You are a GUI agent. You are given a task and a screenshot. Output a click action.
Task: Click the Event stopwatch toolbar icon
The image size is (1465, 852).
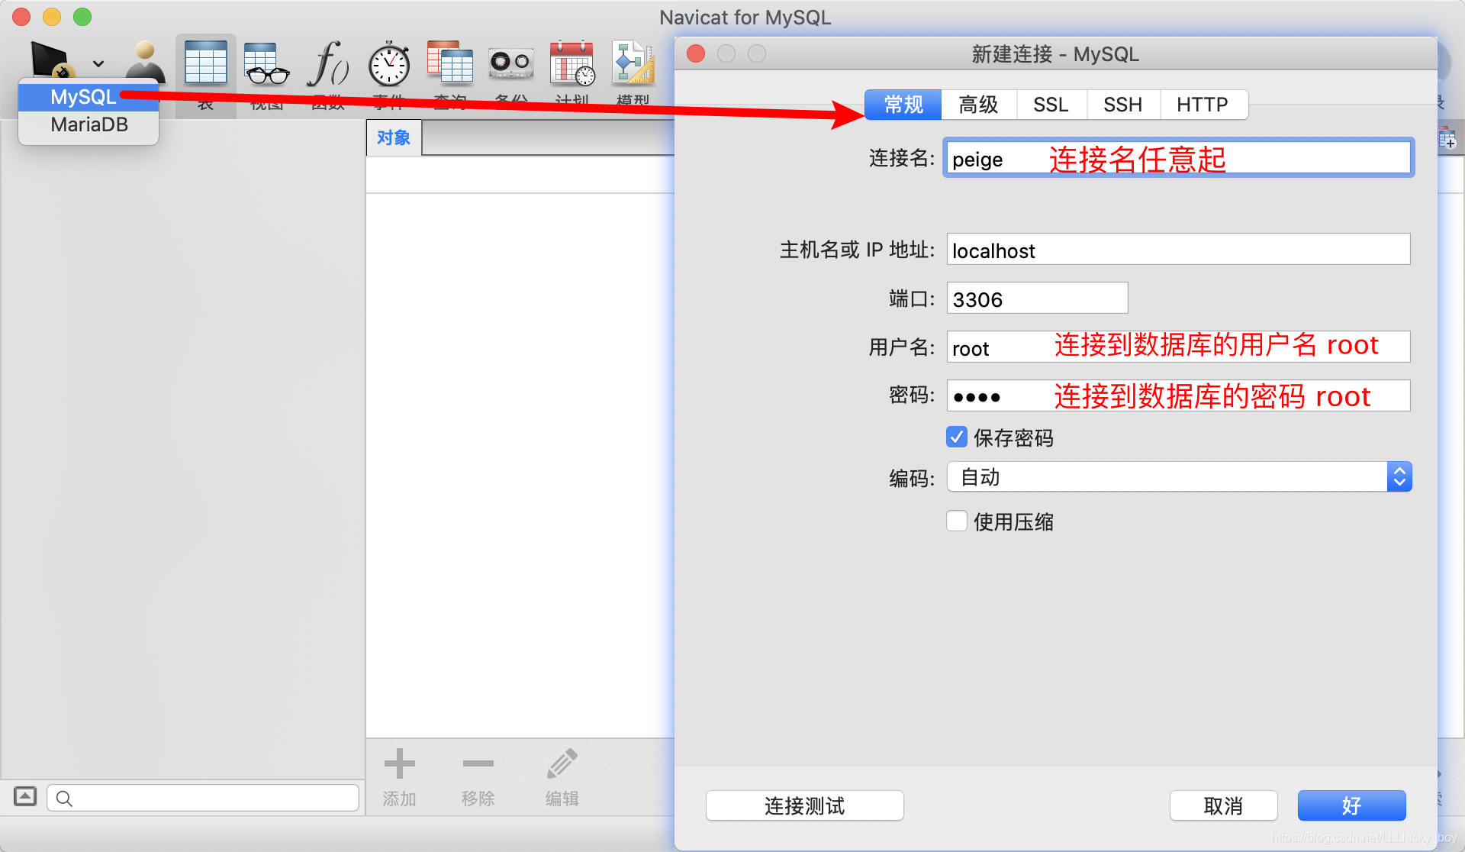[x=389, y=64]
